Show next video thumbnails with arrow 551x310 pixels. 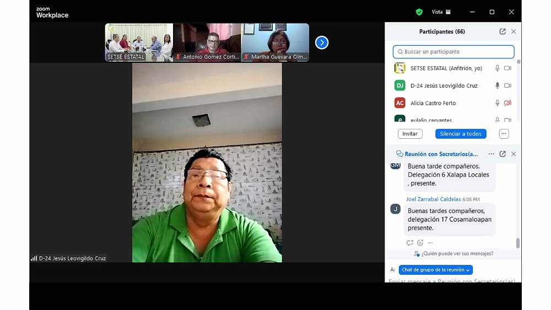tap(322, 42)
